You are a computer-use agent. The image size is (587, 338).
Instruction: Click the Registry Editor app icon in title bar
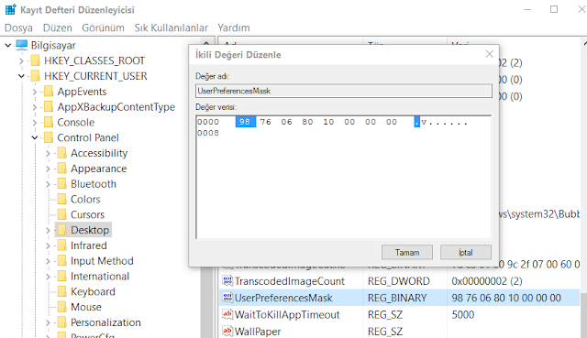(x=10, y=9)
